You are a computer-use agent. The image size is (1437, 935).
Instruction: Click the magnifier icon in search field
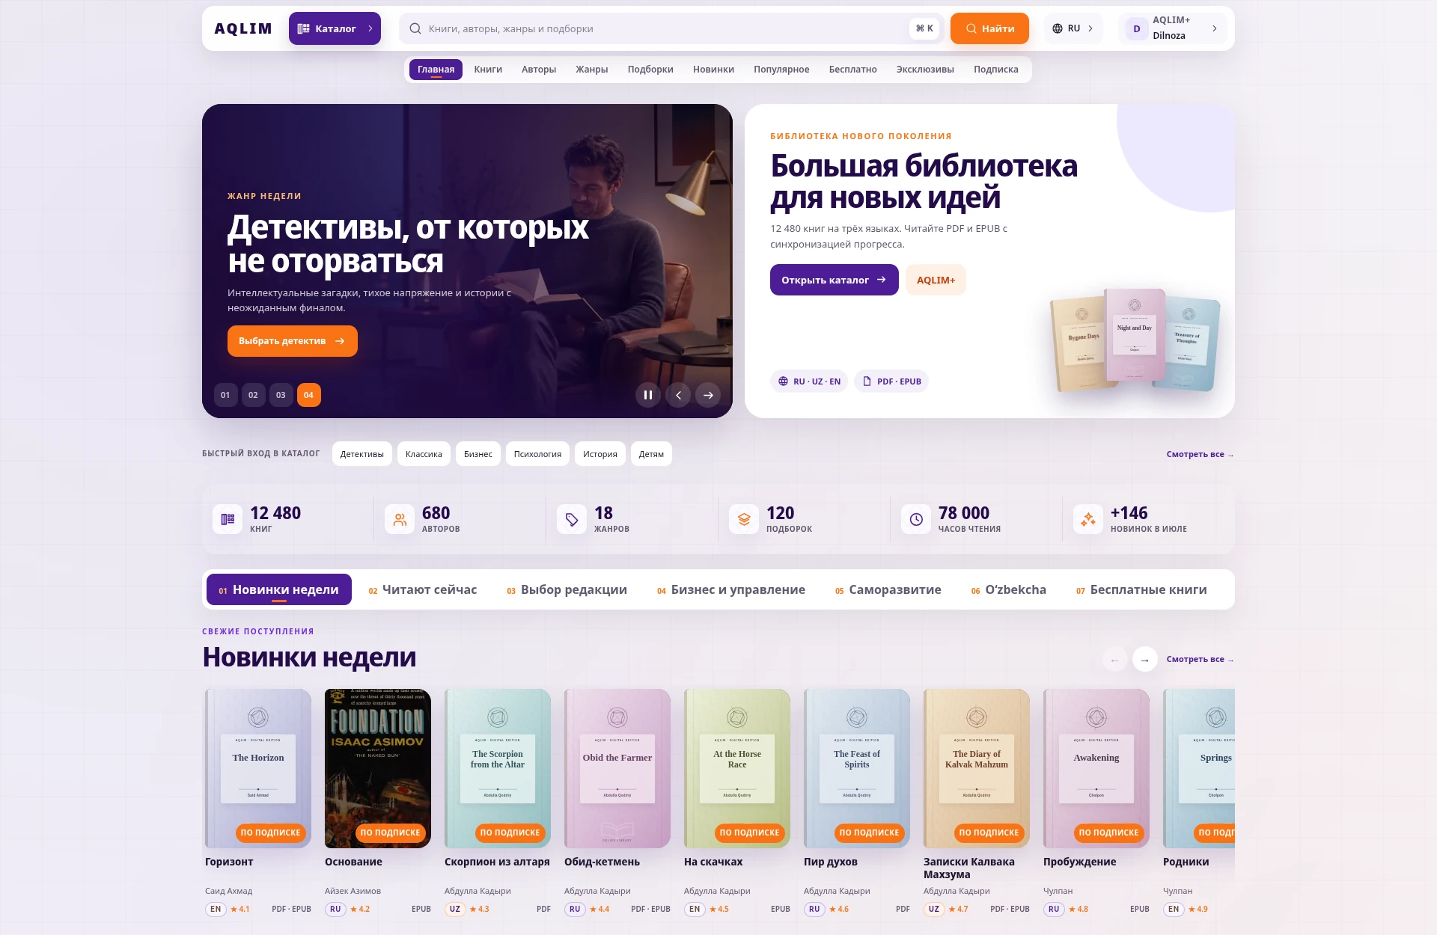tap(415, 28)
